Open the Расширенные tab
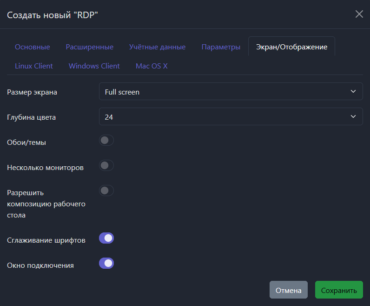 point(90,47)
